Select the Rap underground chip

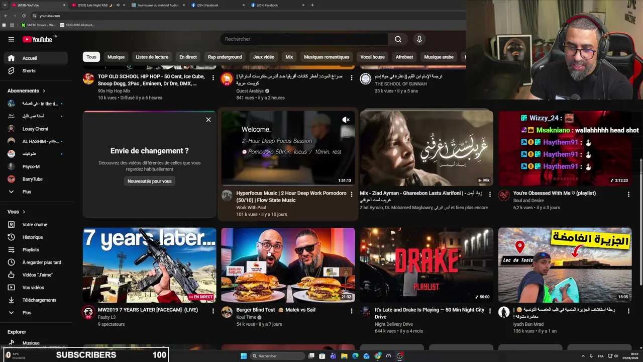(225, 57)
